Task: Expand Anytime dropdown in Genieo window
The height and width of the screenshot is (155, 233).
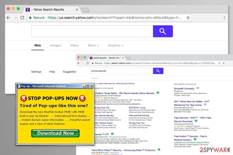Action: (95, 78)
